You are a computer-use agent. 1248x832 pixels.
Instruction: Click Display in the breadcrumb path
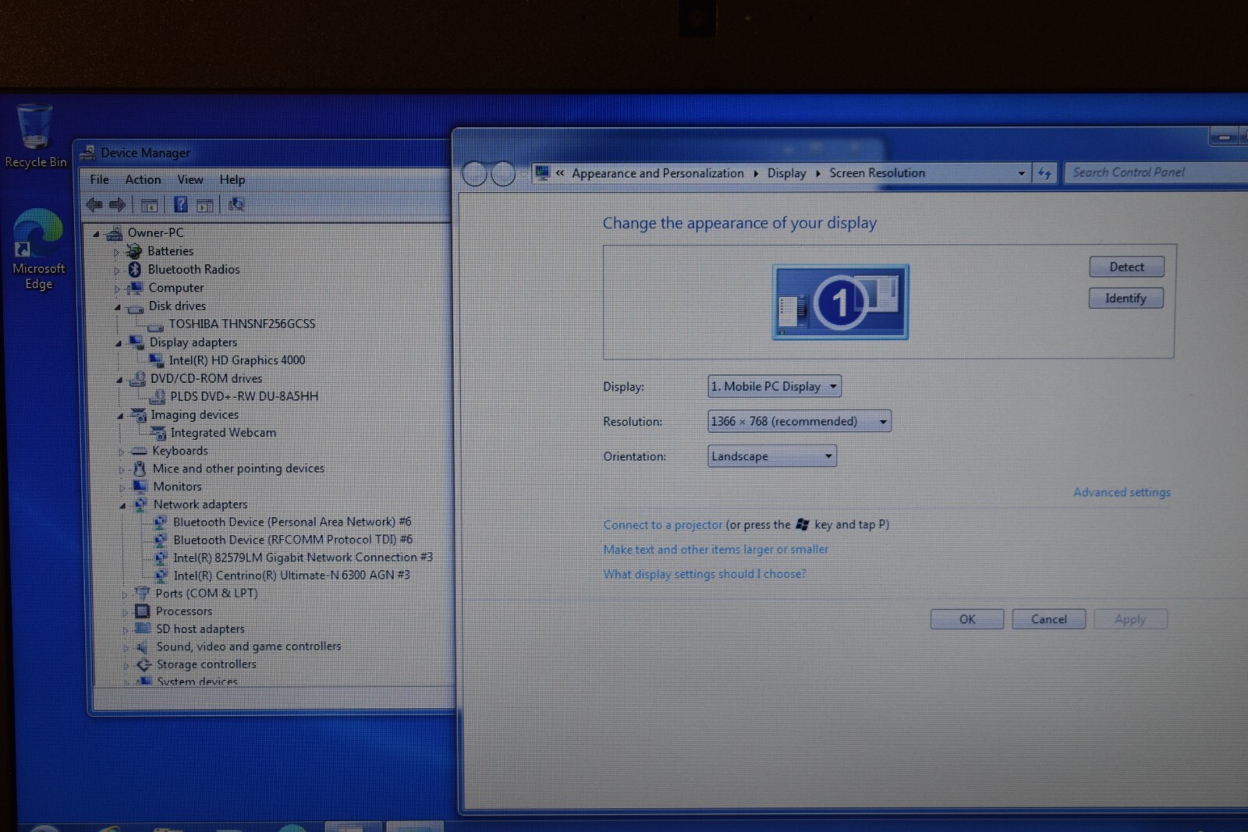pos(786,173)
